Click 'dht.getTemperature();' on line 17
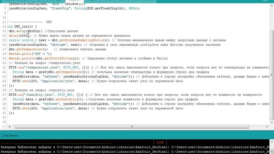Image resolution: width=274 pixels, height=154 pixels. click(x=28, y=49)
